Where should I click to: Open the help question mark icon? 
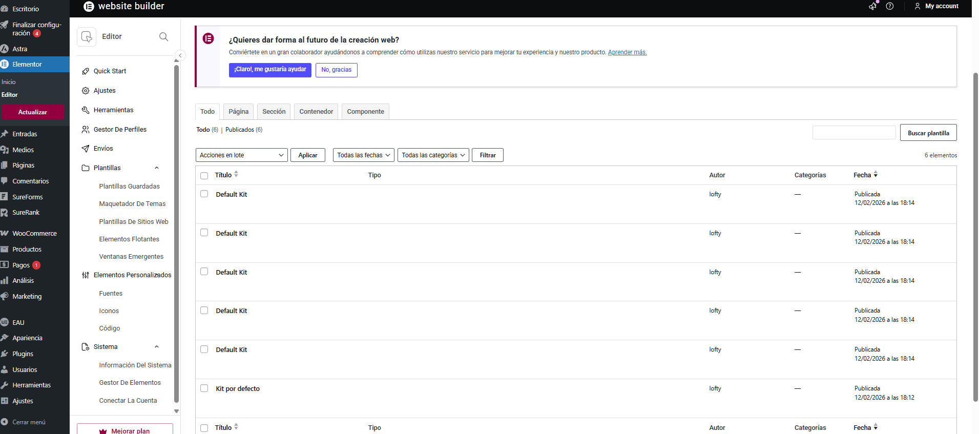pyautogui.click(x=890, y=6)
